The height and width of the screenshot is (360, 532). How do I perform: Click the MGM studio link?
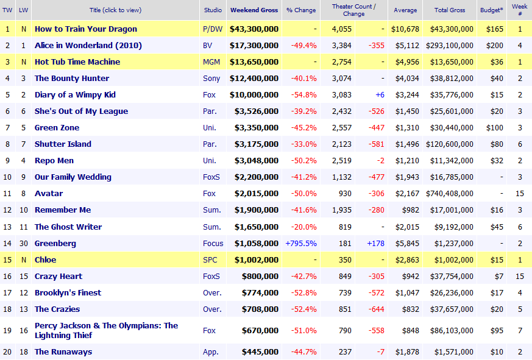pyautogui.click(x=210, y=62)
